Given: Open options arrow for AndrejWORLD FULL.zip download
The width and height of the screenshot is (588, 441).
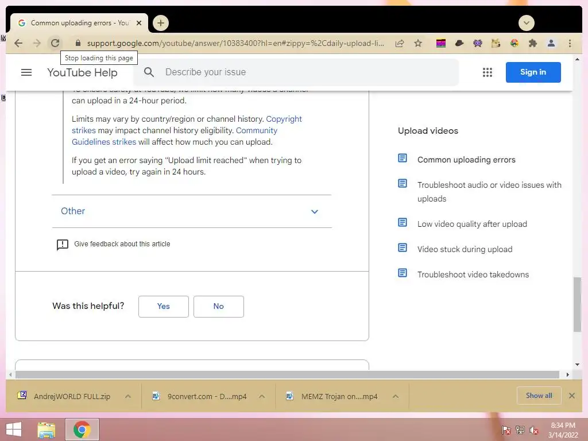Looking at the screenshot, I should tap(128, 396).
